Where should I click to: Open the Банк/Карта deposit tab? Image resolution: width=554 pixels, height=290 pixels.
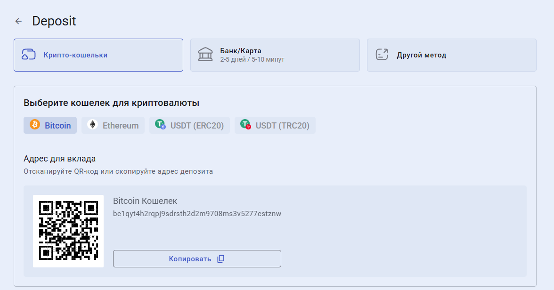point(275,55)
